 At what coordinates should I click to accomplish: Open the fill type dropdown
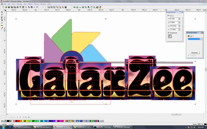point(201,39)
